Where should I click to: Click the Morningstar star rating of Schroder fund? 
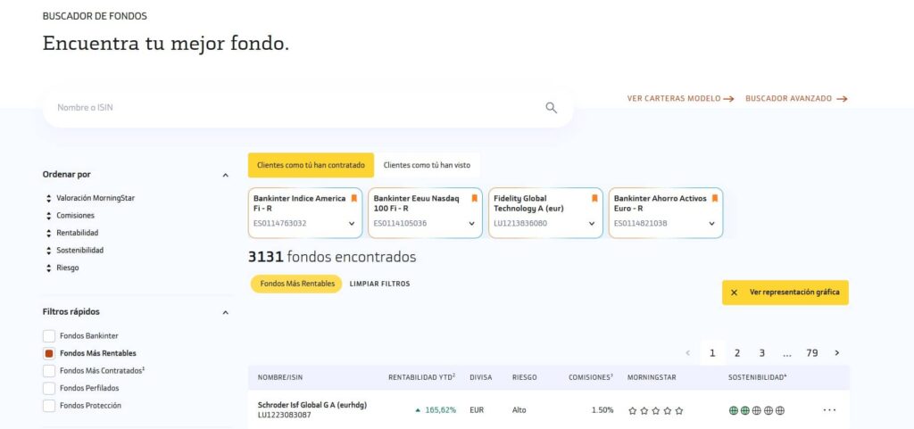[x=656, y=410]
